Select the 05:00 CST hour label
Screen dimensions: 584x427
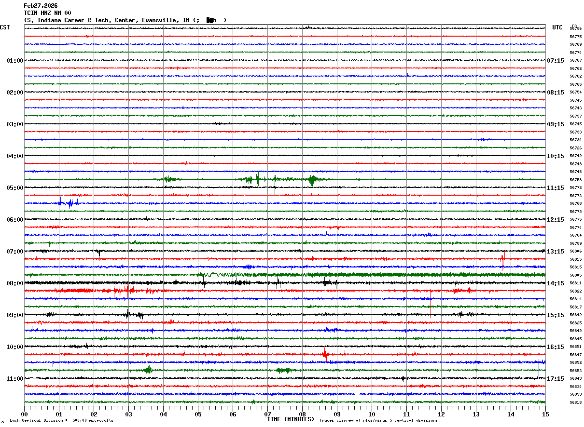click(x=14, y=188)
